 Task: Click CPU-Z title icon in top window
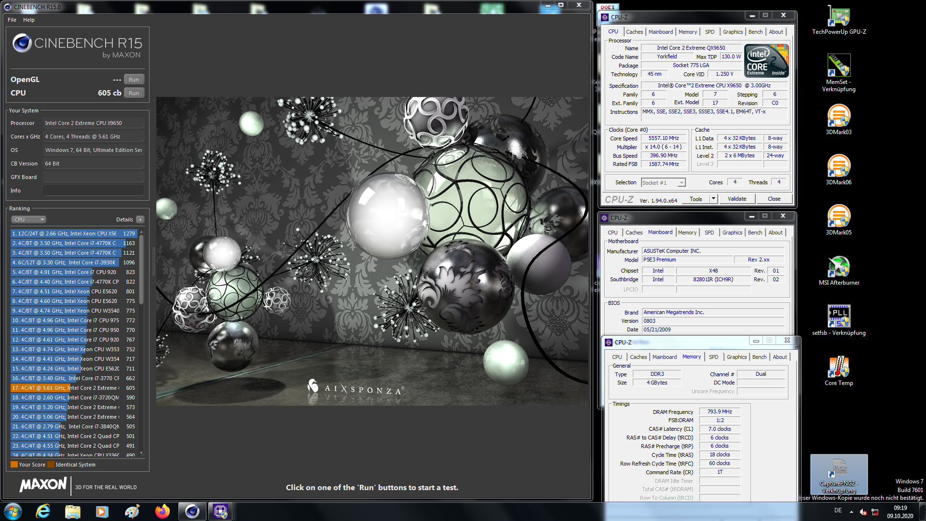pyautogui.click(x=605, y=17)
